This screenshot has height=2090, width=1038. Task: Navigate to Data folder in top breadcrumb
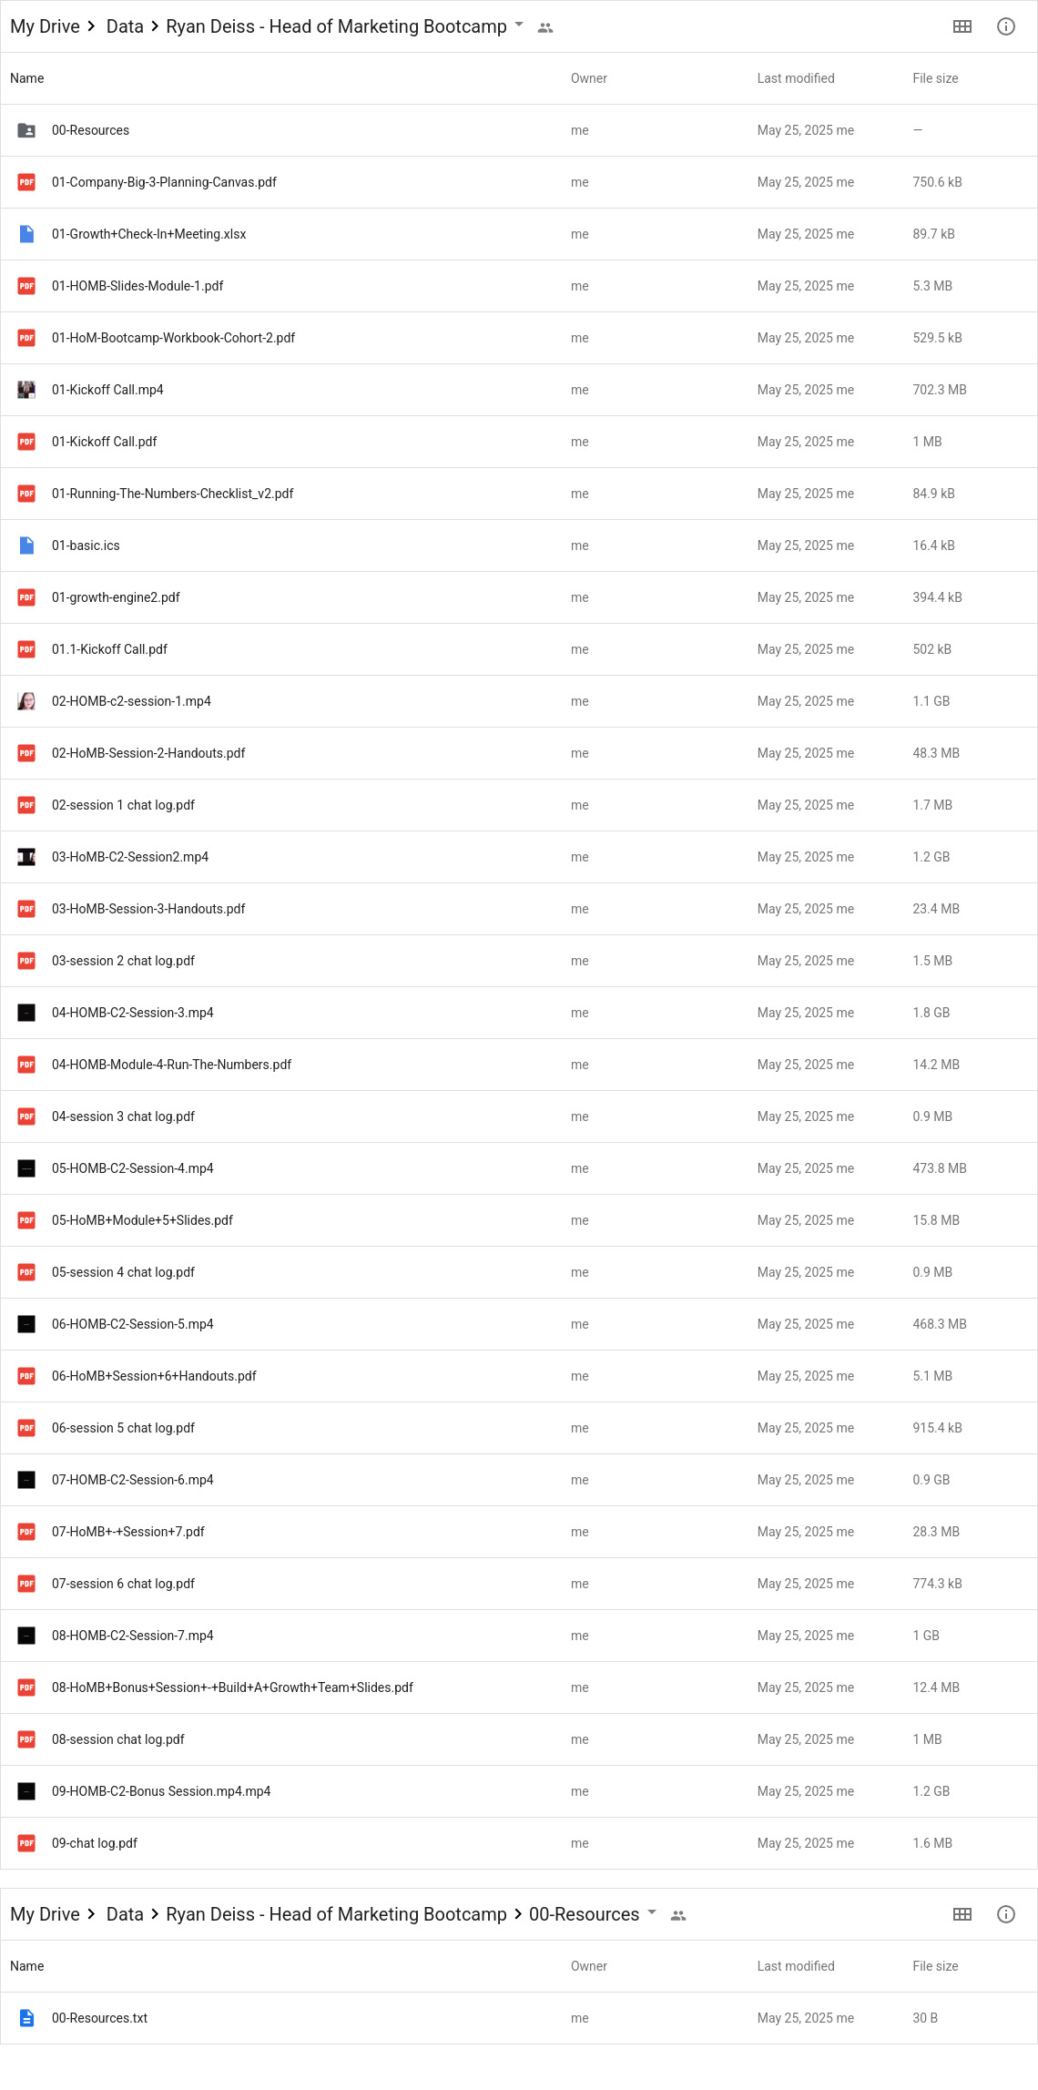125,26
